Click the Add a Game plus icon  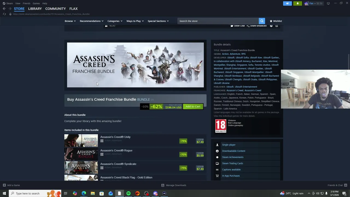pyautogui.click(x=4, y=185)
